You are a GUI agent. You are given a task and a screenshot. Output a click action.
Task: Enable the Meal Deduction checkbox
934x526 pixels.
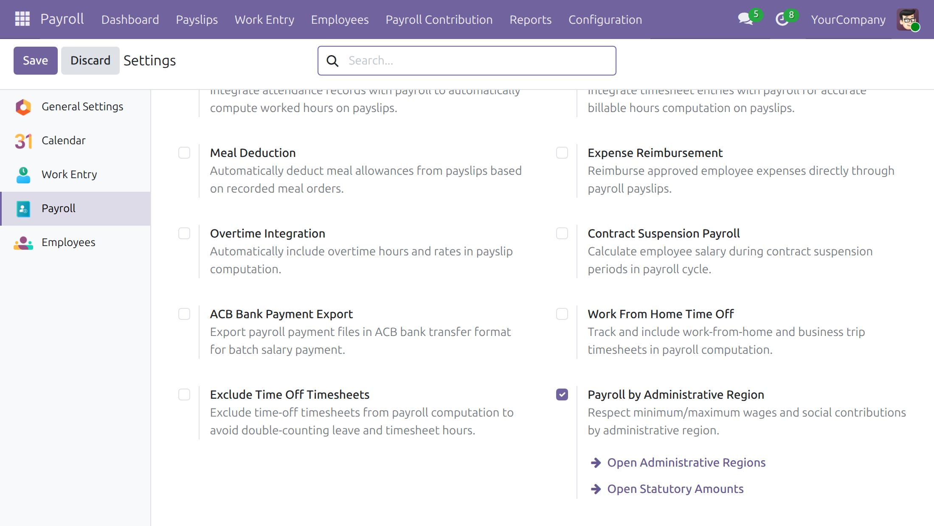(184, 153)
